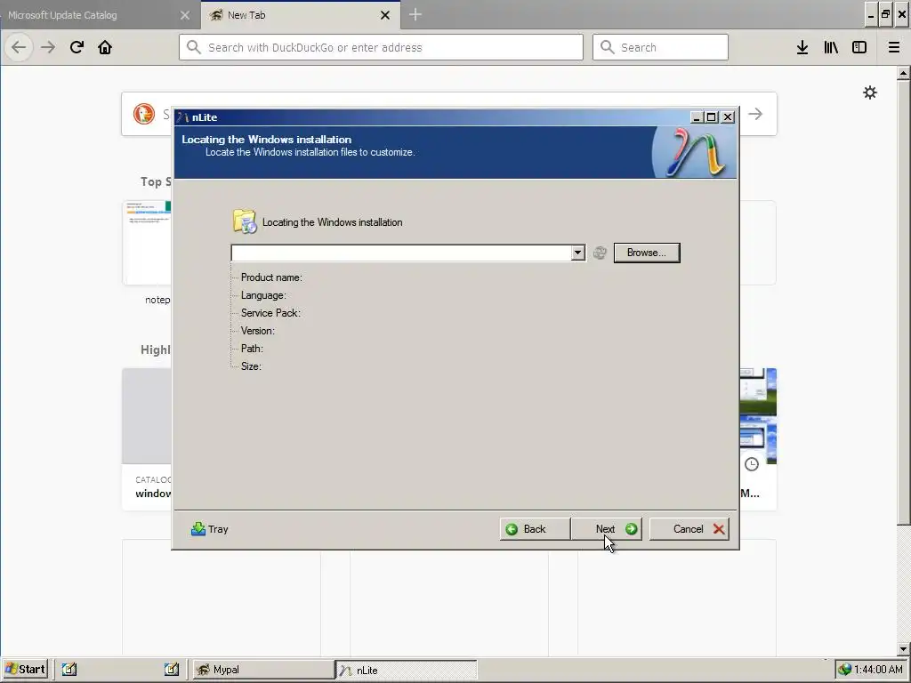Click the refresh icon next to Browse
Screen dimensions: 911x683
click(600, 253)
